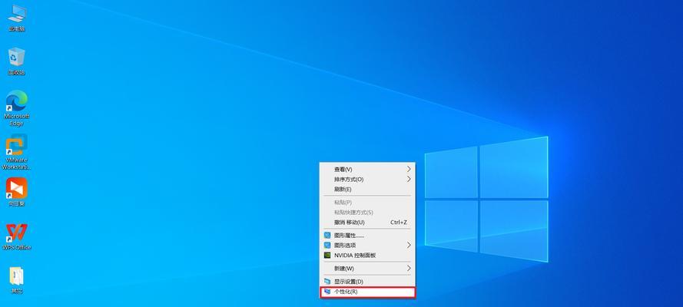Select the 此电脑 (This PC) desktop icon
This screenshot has width=683, height=307.
tap(17, 18)
